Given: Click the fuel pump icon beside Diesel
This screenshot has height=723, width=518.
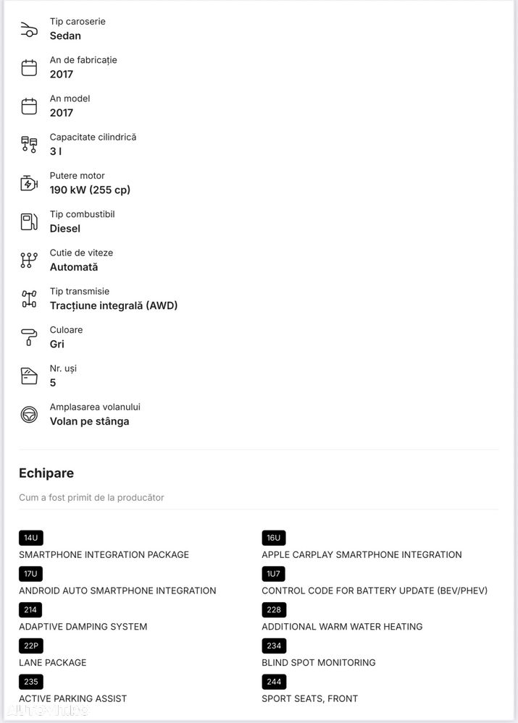Looking at the screenshot, I should coord(29,221).
